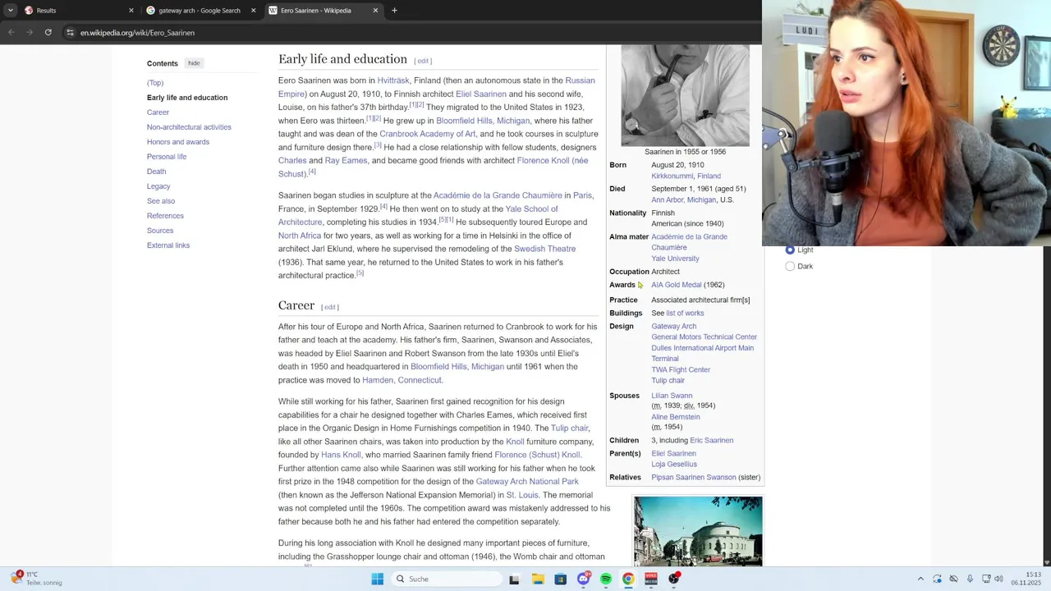Image resolution: width=1051 pixels, height=591 pixels.
Task: Open Cranbrook Academy of Art link
Action: (428, 134)
